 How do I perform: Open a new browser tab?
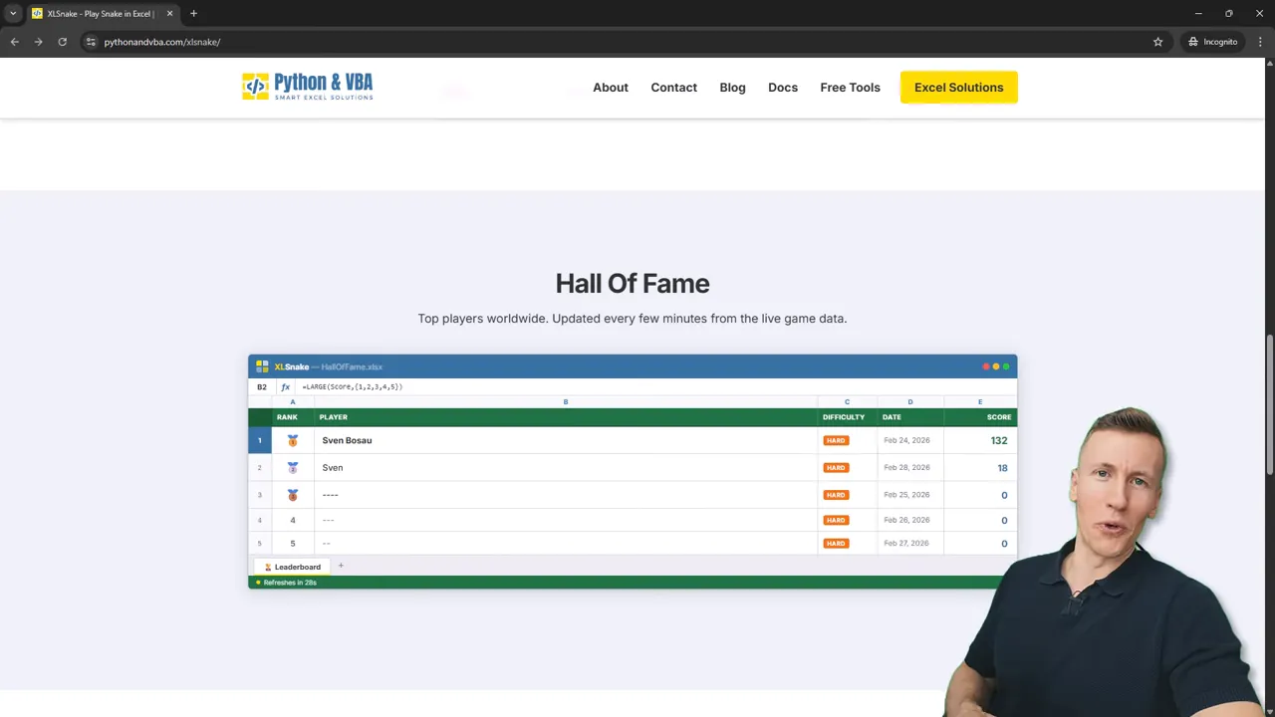click(x=193, y=14)
